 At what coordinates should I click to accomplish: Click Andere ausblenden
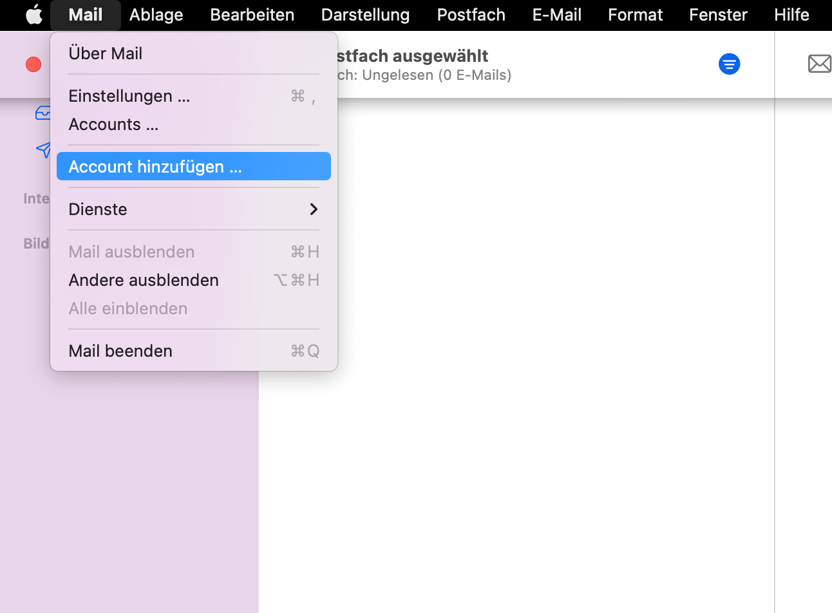(x=194, y=280)
